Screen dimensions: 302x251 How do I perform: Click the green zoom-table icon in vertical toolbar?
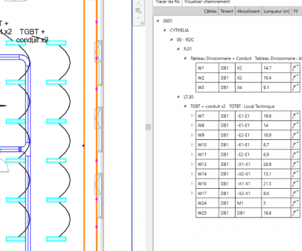click(x=138, y=11)
